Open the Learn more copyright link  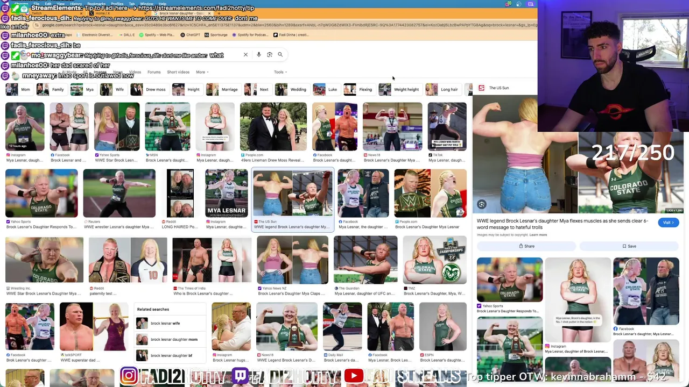538,235
